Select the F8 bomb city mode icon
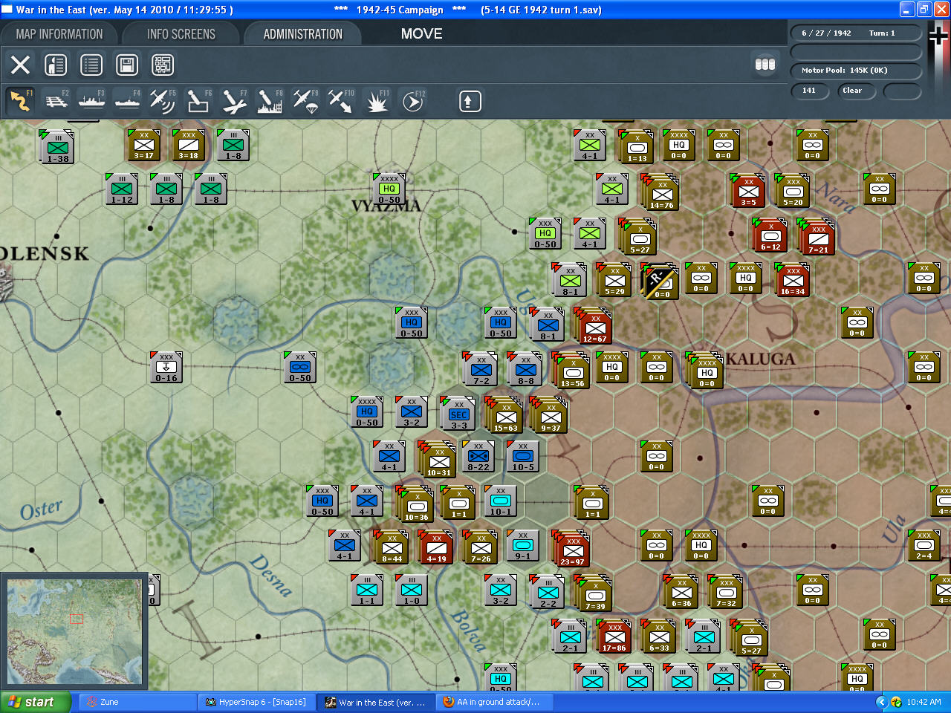The width and height of the screenshot is (951, 713). pos(270,101)
